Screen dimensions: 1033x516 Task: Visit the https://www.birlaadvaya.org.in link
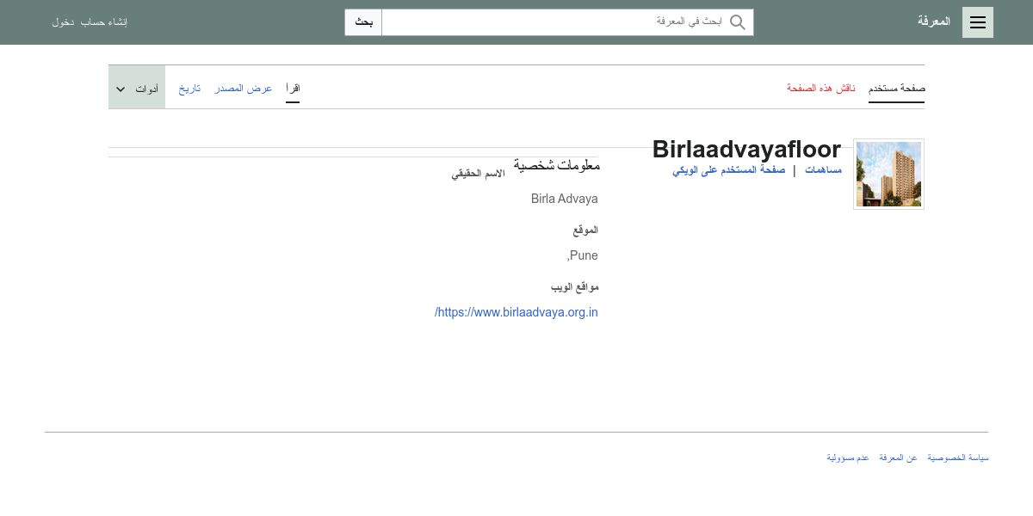pos(516,312)
